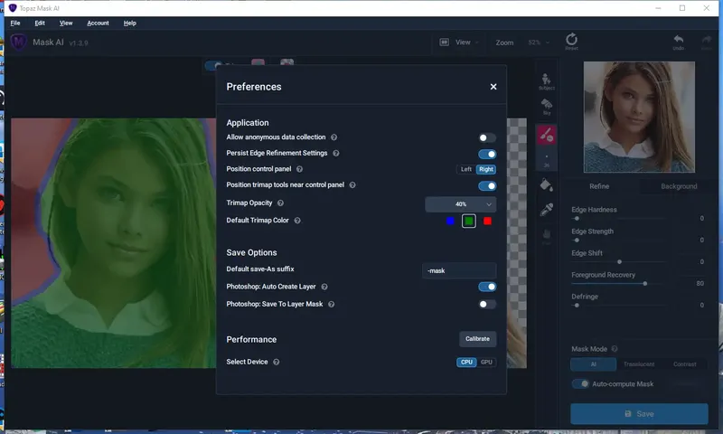Viewport: 723px width, 434px height.
Task: Show help for Select Device
Action: pos(277,362)
